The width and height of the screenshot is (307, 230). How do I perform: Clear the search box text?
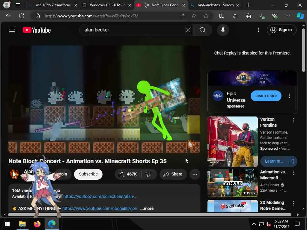(188, 30)
